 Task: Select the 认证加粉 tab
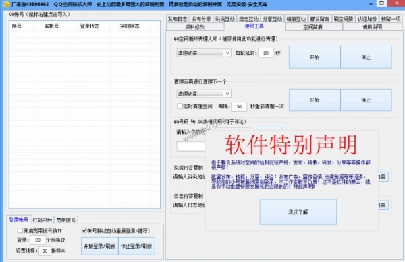point(367,19)
